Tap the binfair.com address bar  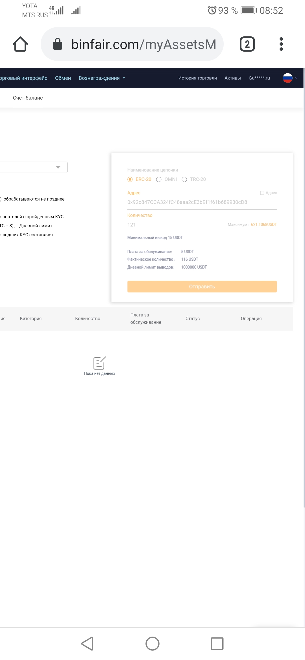(132, 44)
